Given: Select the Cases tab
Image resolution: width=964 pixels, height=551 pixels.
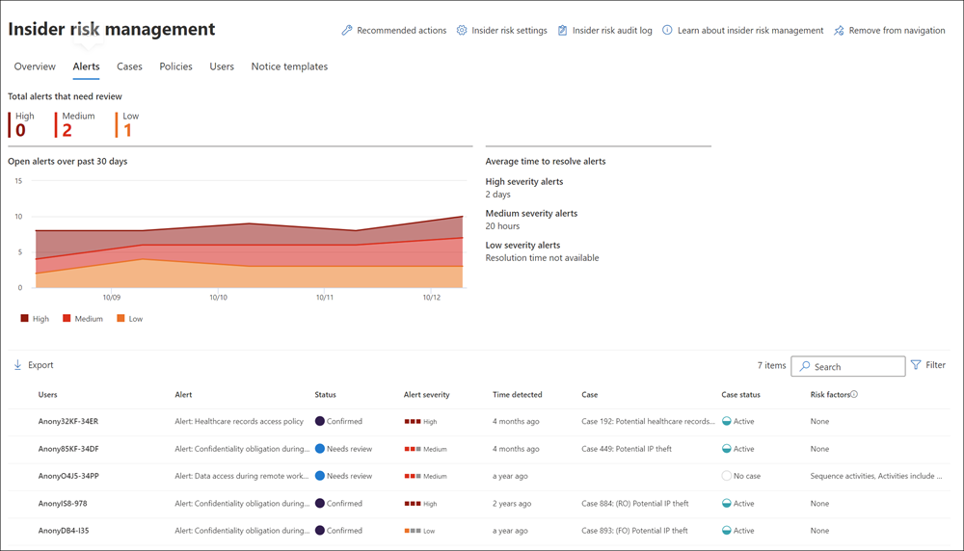Looking at the screenshot, I should 130,66.
